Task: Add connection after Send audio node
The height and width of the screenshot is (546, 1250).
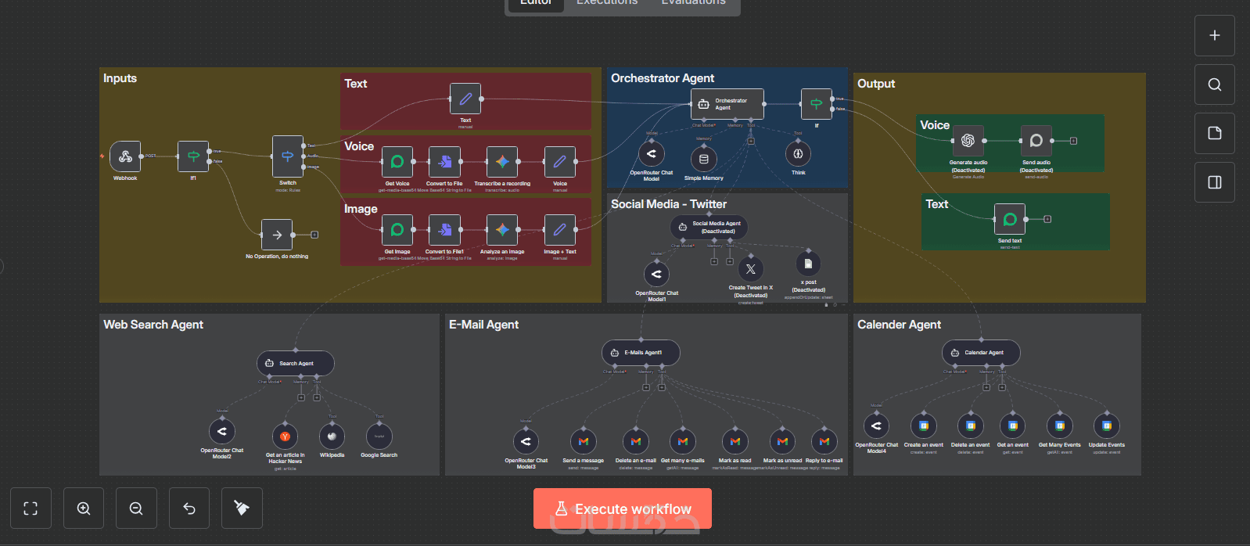Action: point(1073,141)
